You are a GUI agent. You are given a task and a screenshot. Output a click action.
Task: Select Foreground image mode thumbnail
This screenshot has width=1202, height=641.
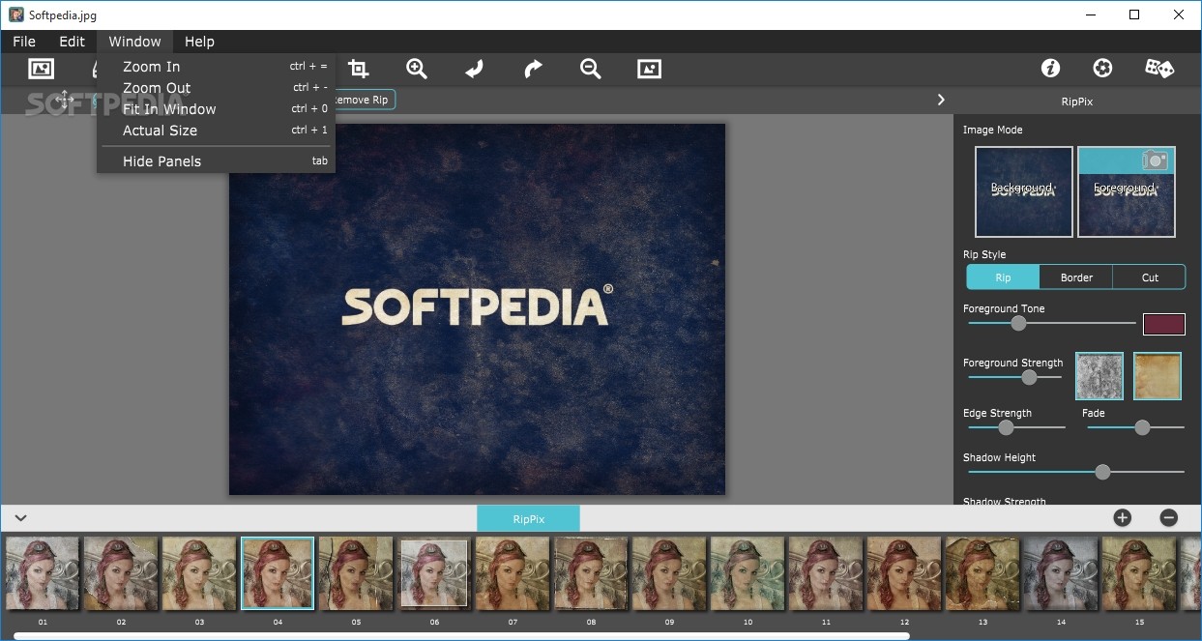[1127, 191]
